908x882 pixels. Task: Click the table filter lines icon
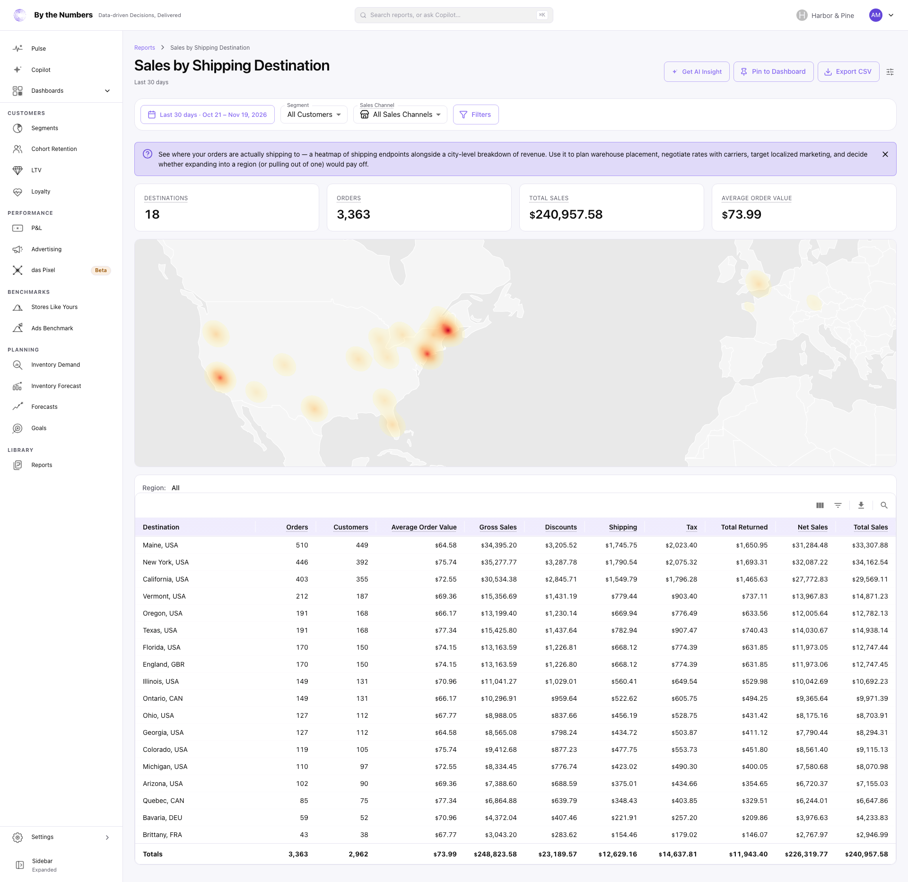point(838,505)
